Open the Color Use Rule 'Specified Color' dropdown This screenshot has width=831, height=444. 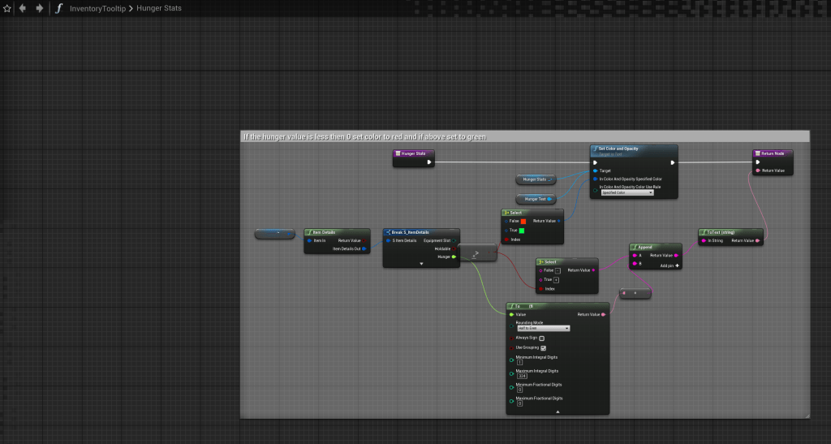(x=626, y=192)
